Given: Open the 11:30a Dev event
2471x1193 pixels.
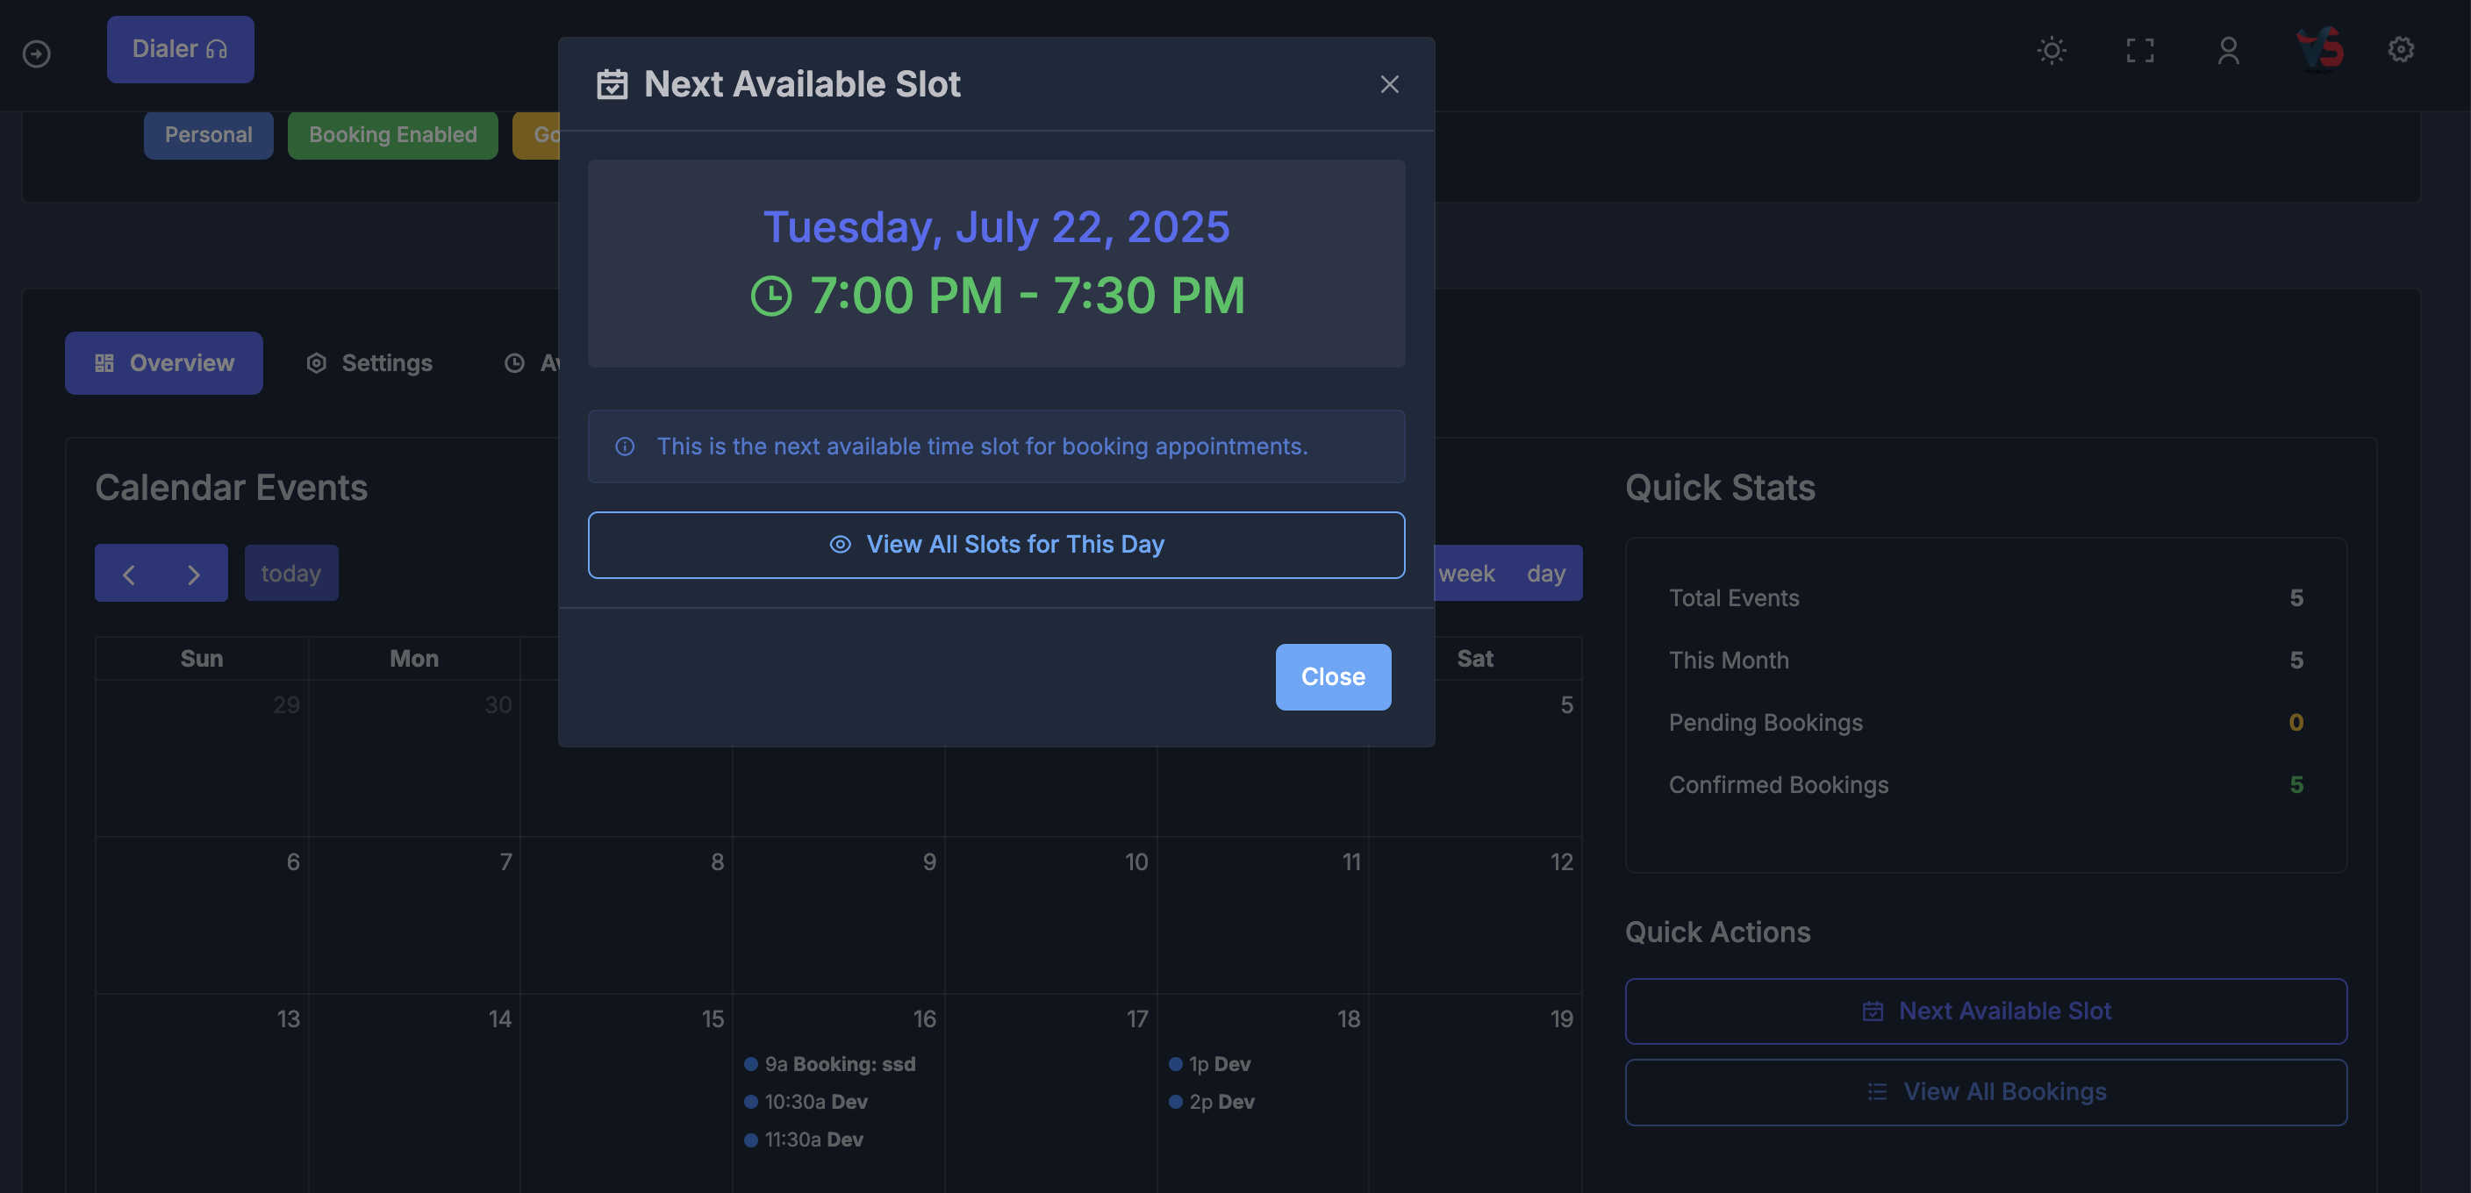Looking at the screenshot, I should coord(804,1139).
